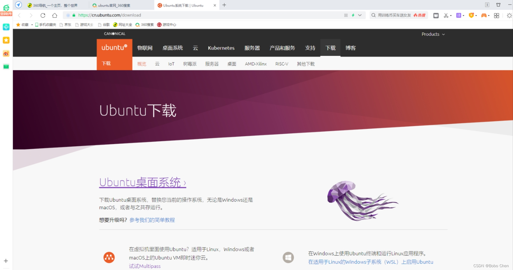
Task: Click the blue compass navigation icon
Action: click(x=19, y=5)
